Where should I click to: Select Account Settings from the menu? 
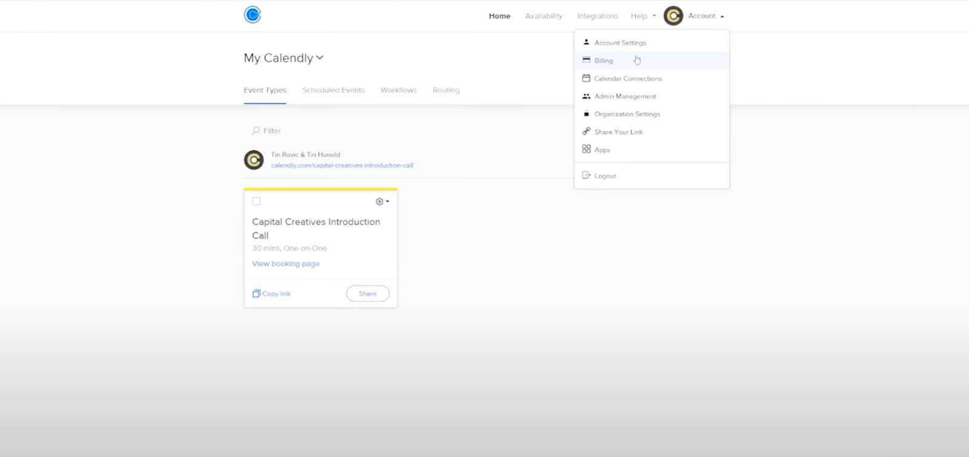[652, 42]
